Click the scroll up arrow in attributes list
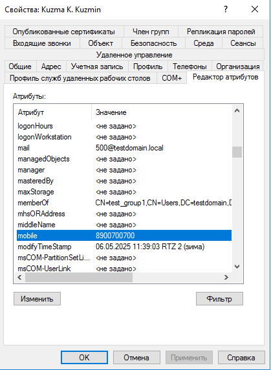This screenshot has width=271, height=370. point(237,110)
